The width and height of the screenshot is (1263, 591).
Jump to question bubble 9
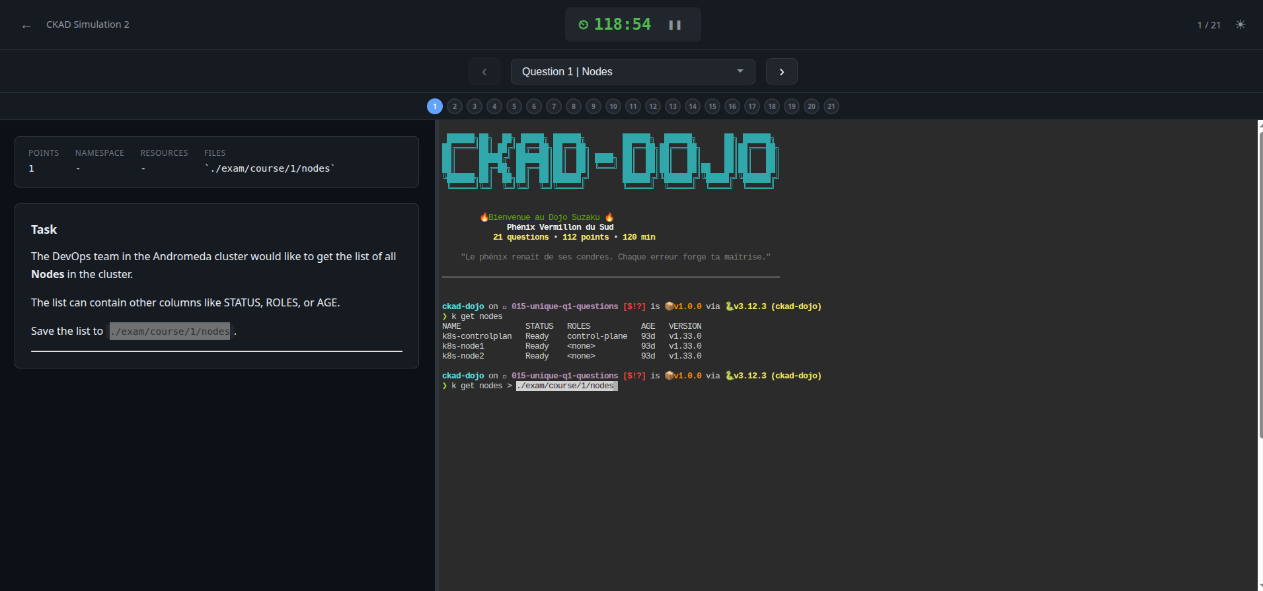[x=593, y=106]
